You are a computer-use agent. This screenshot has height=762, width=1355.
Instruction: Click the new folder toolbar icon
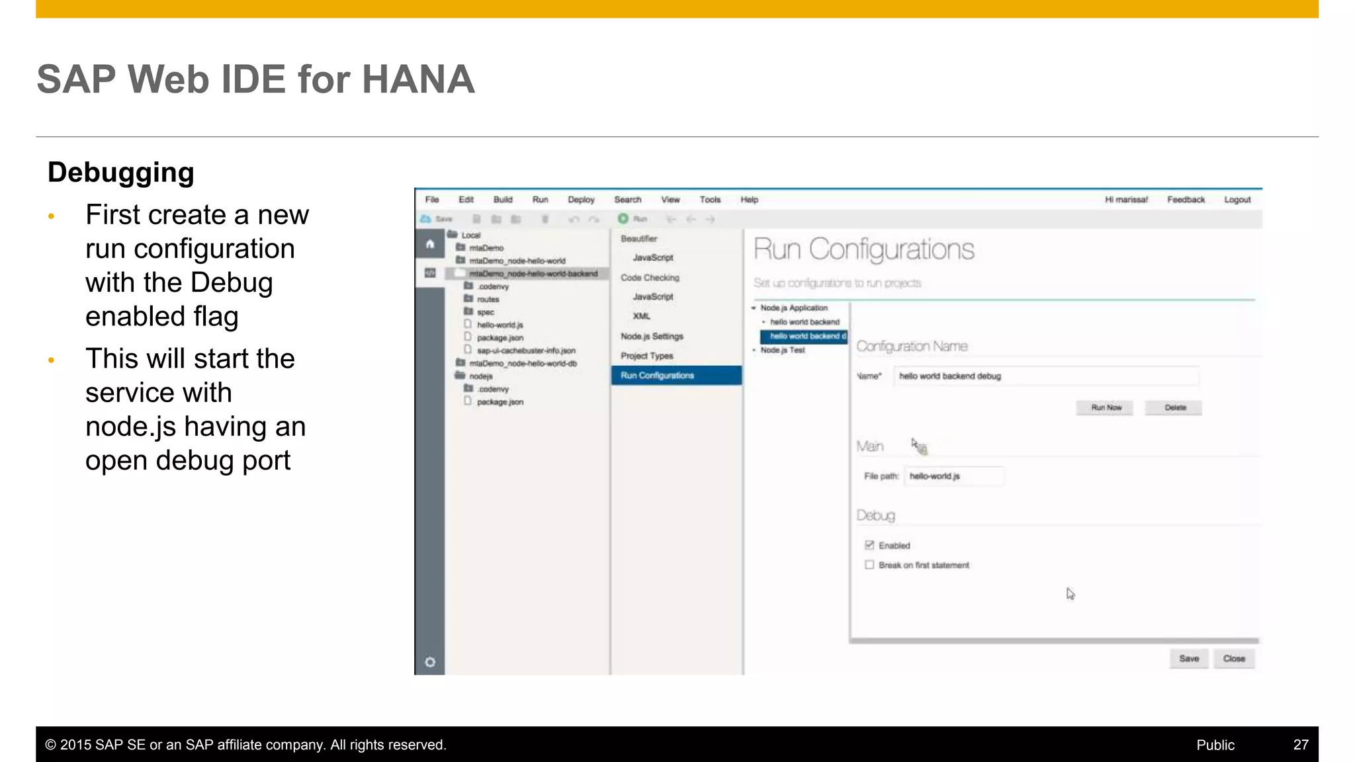(496, 219)
